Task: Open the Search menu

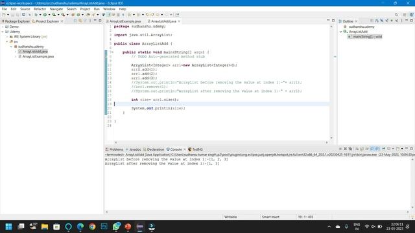Action: tap(71, 9)
